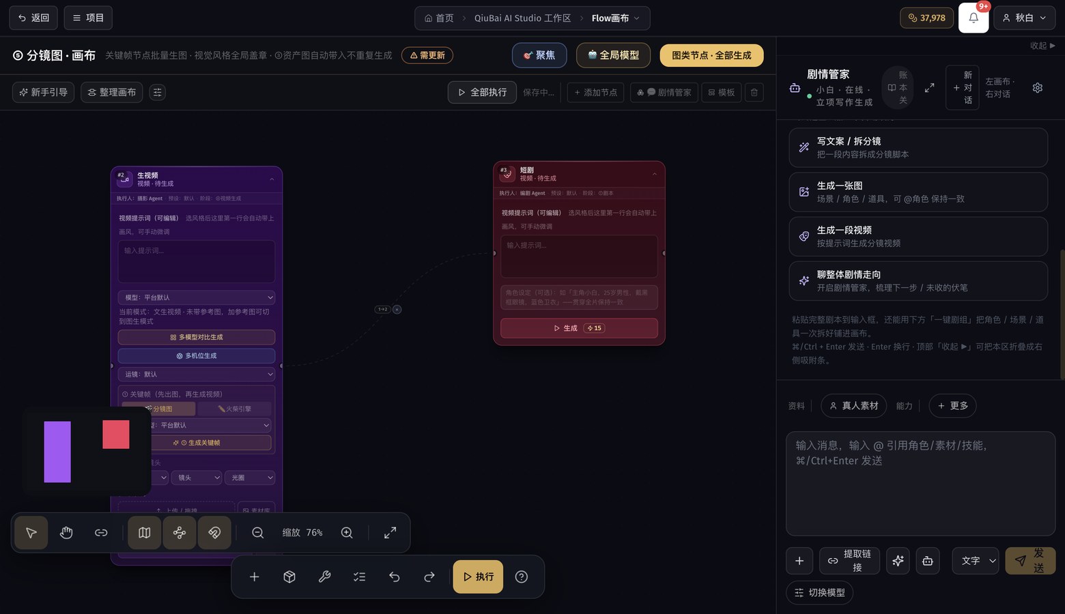
Task: Collapse the right panel via 收起
Action: 1042,46
